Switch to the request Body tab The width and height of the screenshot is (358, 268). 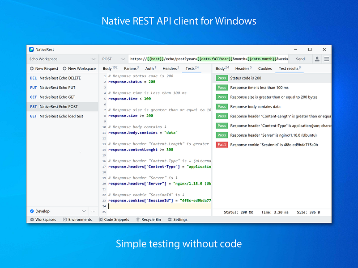(110, 68)
